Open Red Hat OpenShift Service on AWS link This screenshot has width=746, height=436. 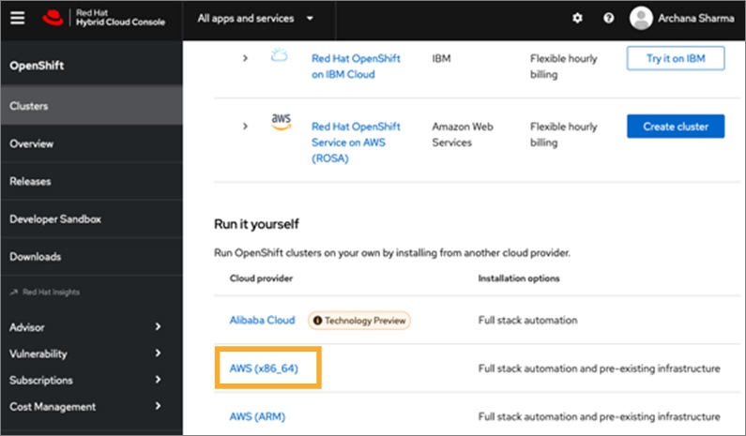point(356,143)
